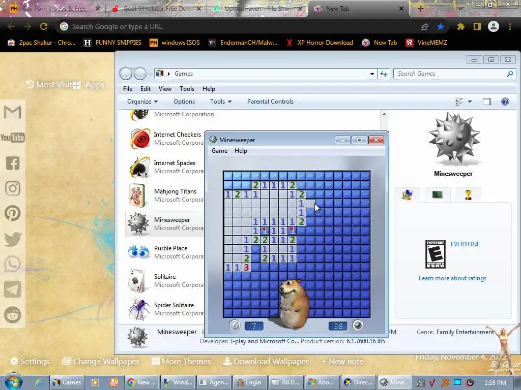Open the YouTube sidebar shortcut
This screenshot has height=390, width=521.
(13, 138)
